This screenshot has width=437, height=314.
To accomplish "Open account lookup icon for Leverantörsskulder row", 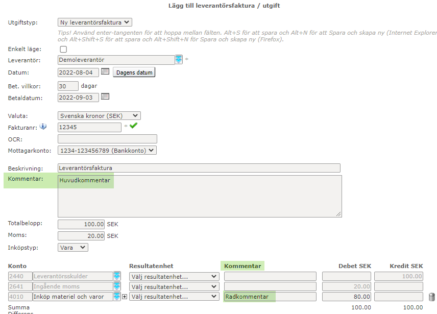I will tap(117, 276).
